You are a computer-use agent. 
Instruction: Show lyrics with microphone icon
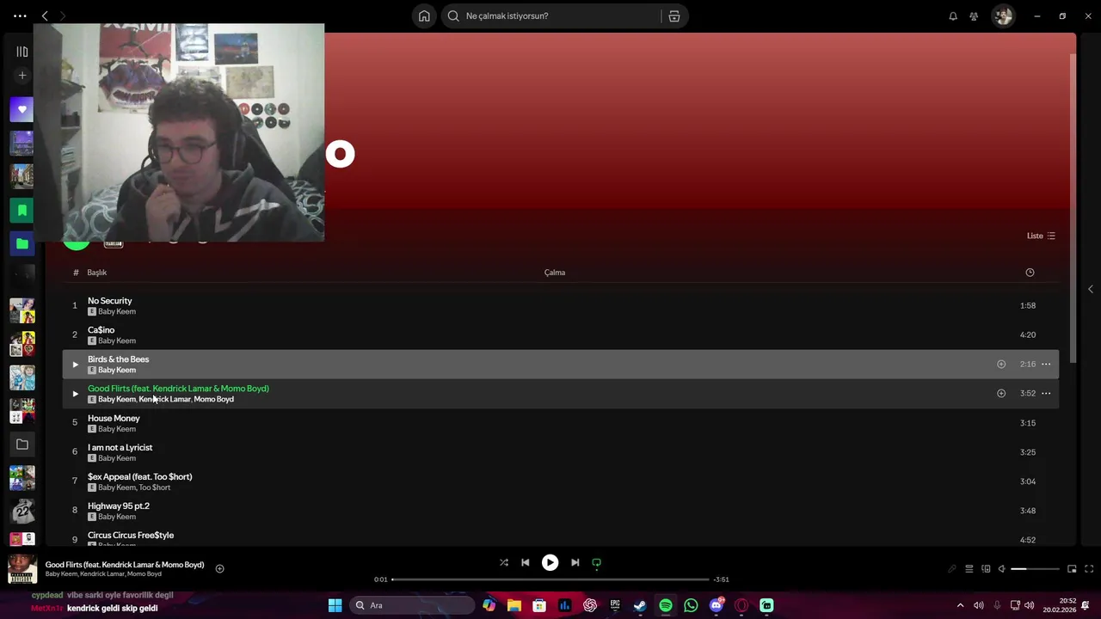(952, 569)
